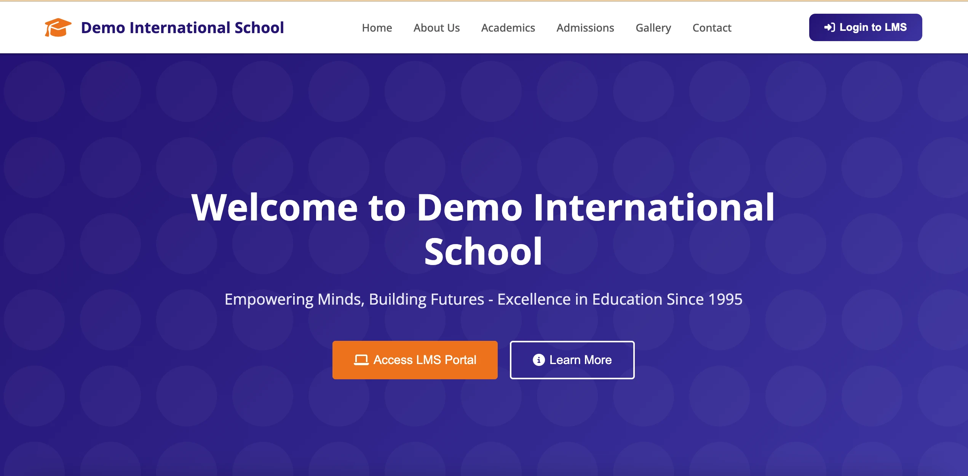Select Home in the navigation bar

pyautogui.click(x=377, y=27)
